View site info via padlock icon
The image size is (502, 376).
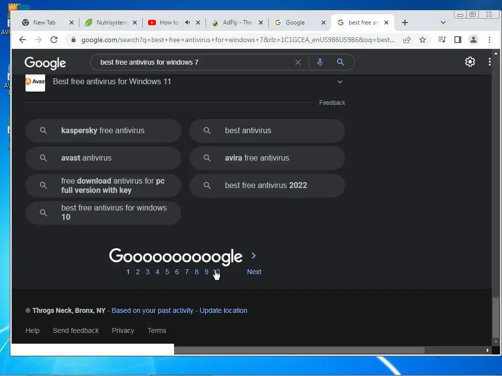pos(74,40)
